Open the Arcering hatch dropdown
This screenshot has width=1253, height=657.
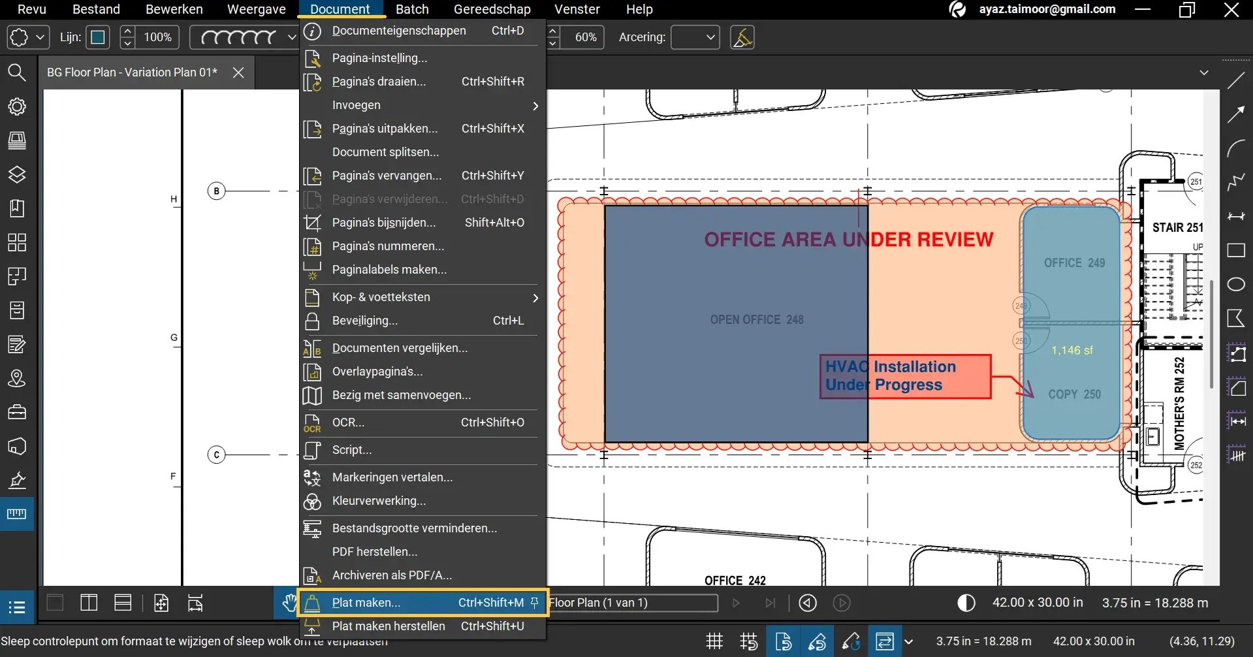click(x=695, y=37)
